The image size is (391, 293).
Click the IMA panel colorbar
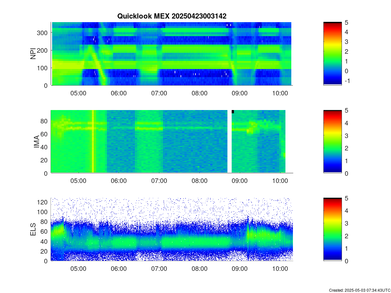[x=332, y=142]
